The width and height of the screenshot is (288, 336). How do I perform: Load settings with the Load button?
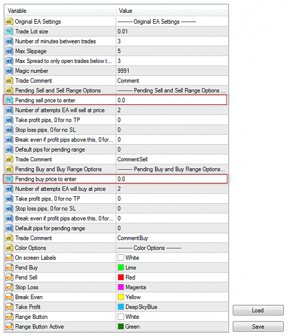(x=258, y=310)
